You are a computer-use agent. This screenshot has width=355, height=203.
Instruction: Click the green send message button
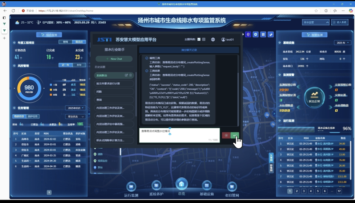coord(235,136)
